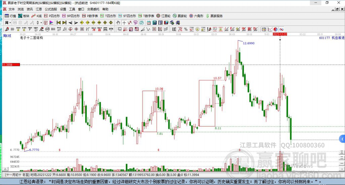This screenshot has width=345, height=185.
Task: Open the 工具 menu
Action: click(72, 9)
